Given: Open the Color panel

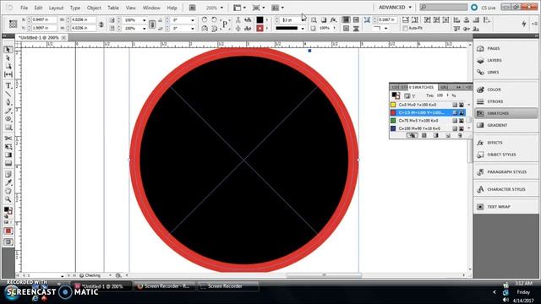Looking at the screenshot, I should click(505, 90).
